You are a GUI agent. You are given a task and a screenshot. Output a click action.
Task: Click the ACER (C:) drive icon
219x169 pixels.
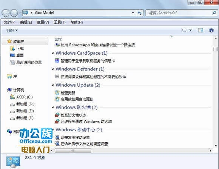click(x=12, y=97)
